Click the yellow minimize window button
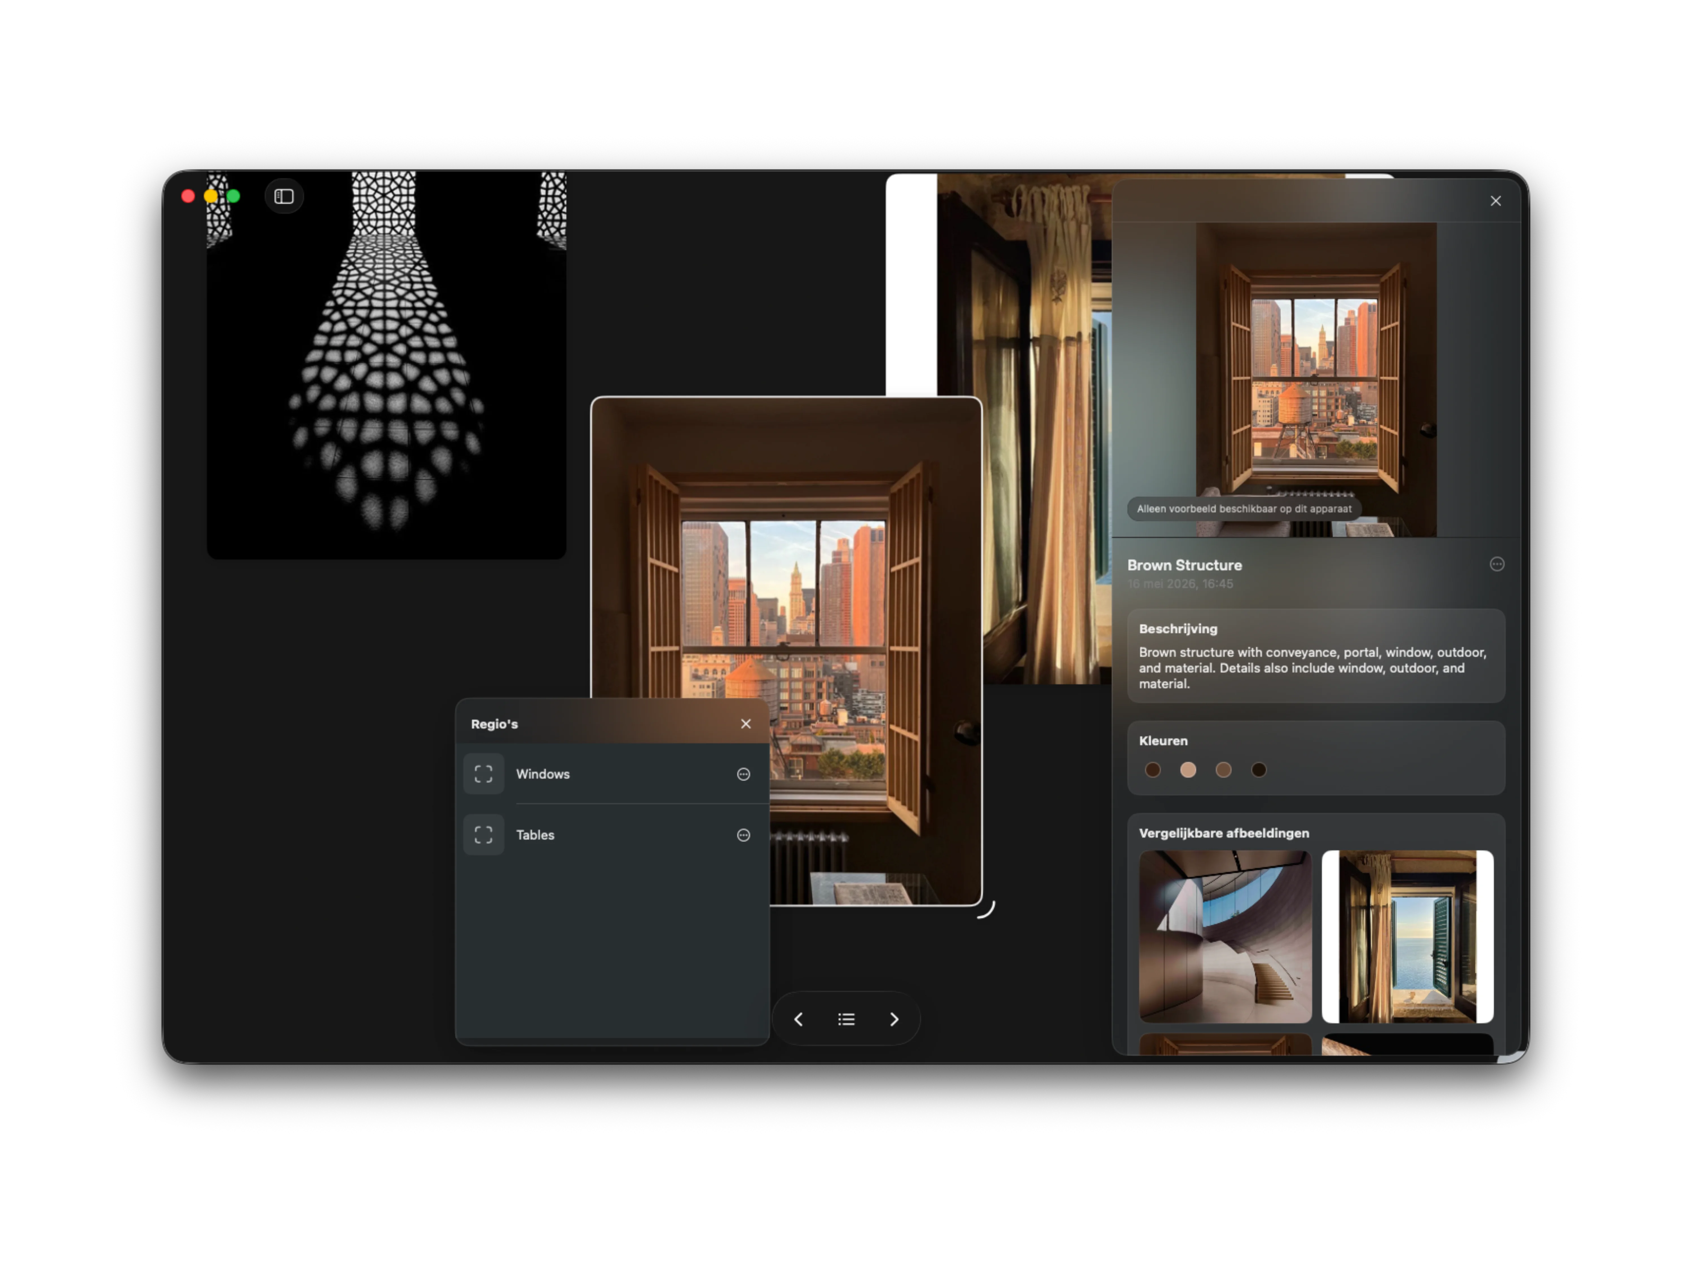The height and width of the screenshot is (1269, 1692). 211,197
